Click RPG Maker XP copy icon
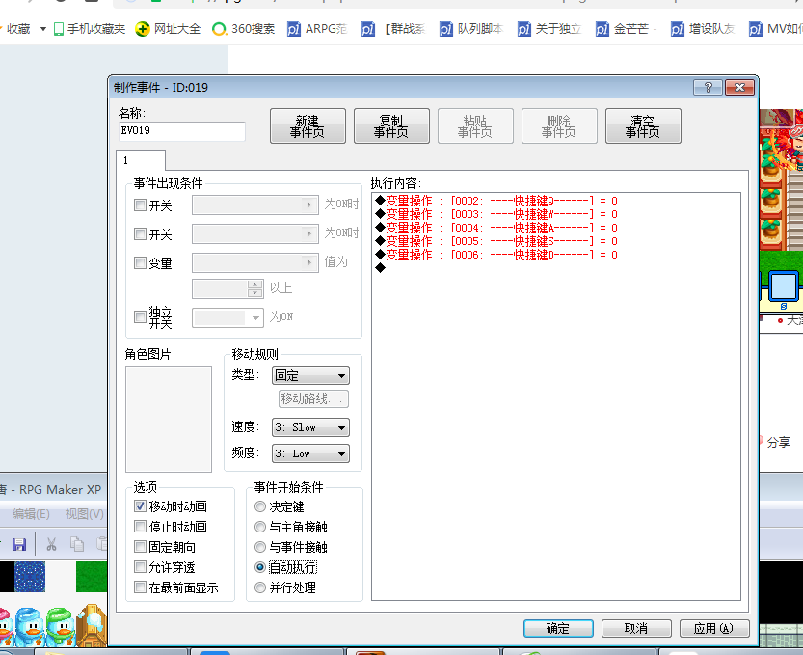803x655 pixels. (x=77, y=544)
